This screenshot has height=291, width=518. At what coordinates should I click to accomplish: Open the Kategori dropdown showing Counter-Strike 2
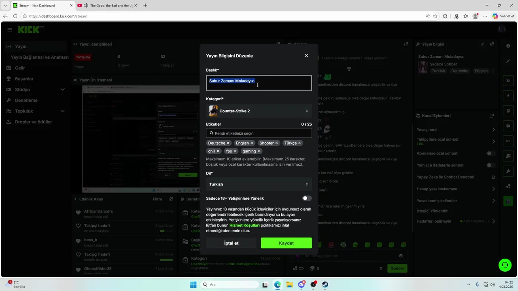(259, 111)
